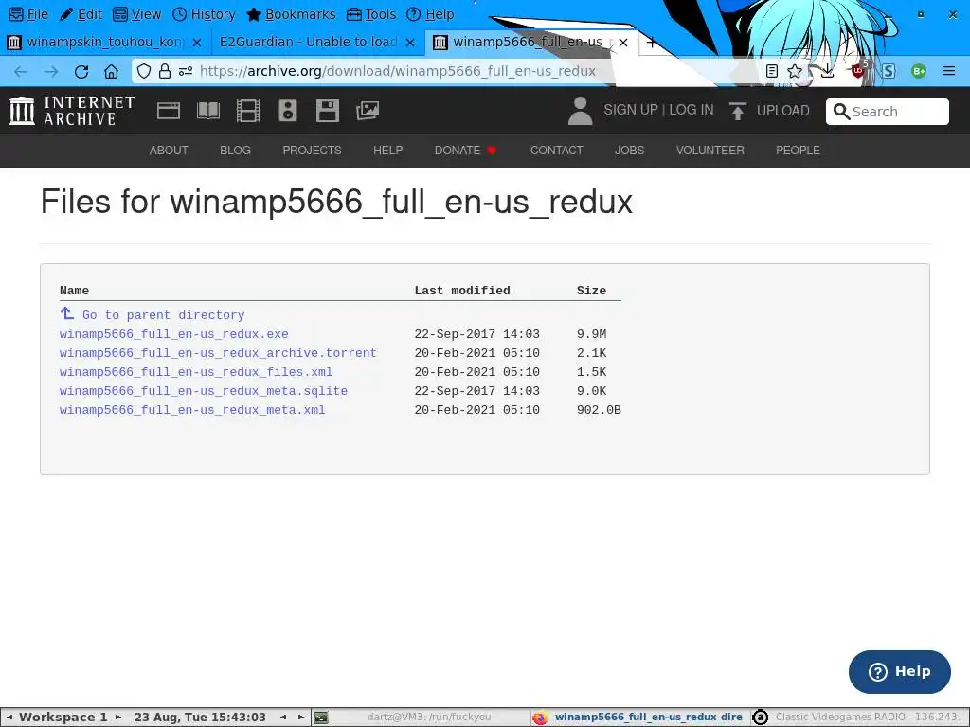
Task: Open the _archive.torrent file link
Action: pos(218,353)
